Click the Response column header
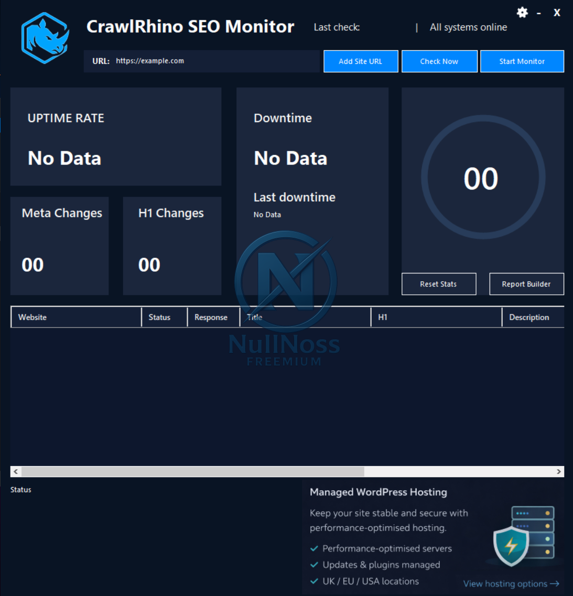Viewport: 573px width, 596px height. (211, 317)
